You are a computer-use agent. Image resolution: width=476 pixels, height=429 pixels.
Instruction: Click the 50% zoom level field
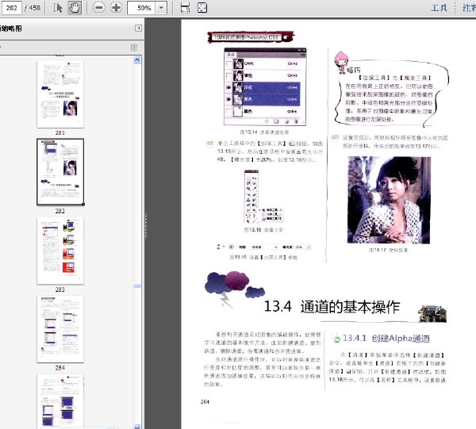coord(141,8)
